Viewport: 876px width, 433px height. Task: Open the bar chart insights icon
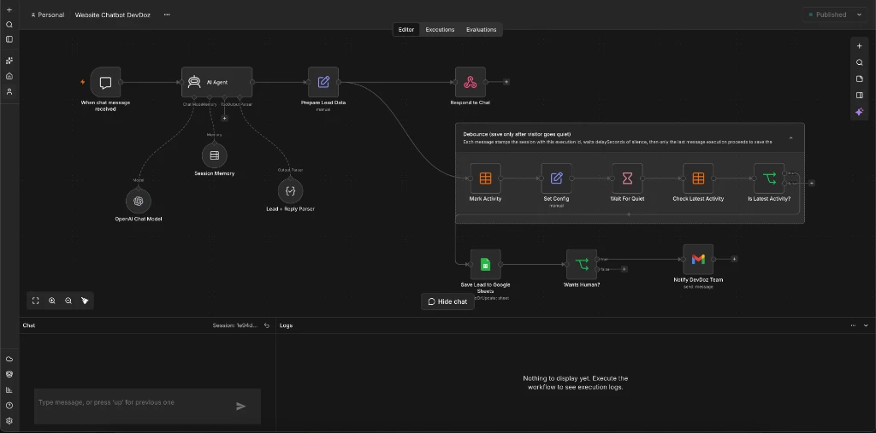[9, 390]
